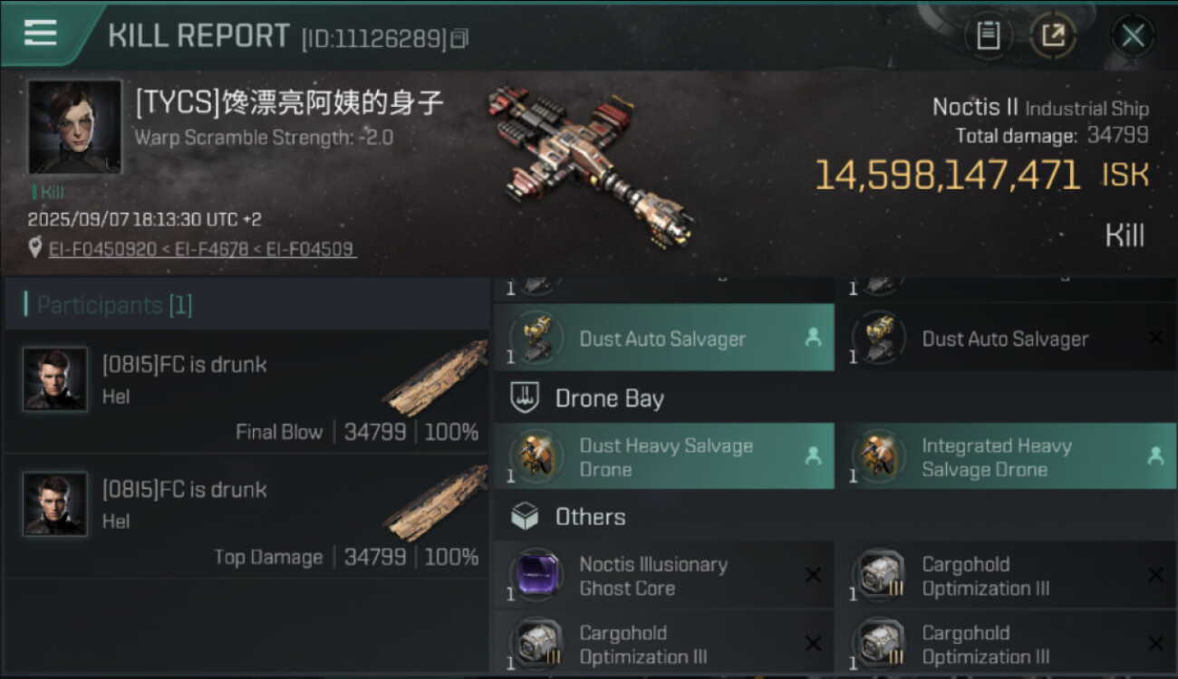Click the highlighted Dust Auto Salvager item
The image size is (1178, 679).
pyautogui.click(x=663, y=338)
